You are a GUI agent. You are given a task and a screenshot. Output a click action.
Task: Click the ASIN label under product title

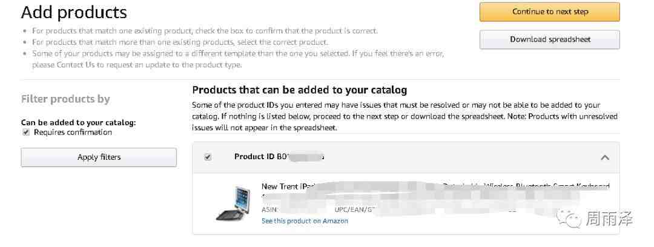pos(269,210)
